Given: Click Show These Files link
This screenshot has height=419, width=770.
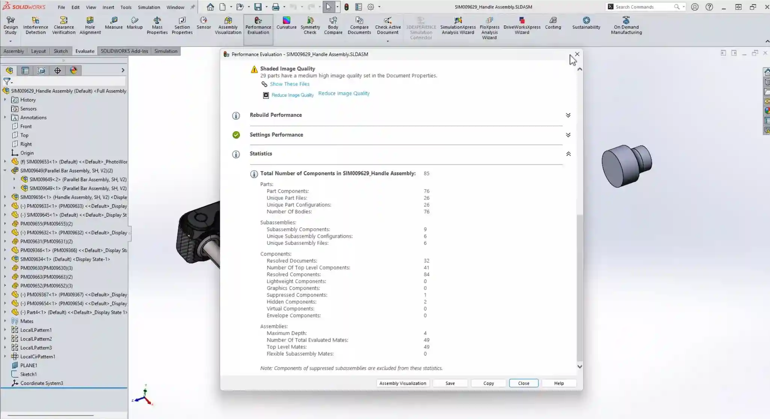Looking at the screenshot, I should click(290, 84).
